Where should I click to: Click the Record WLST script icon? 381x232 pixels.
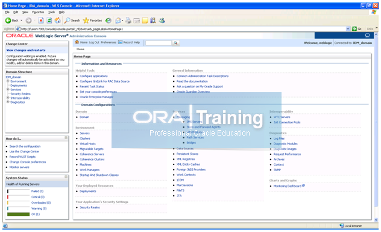point(121,42)
